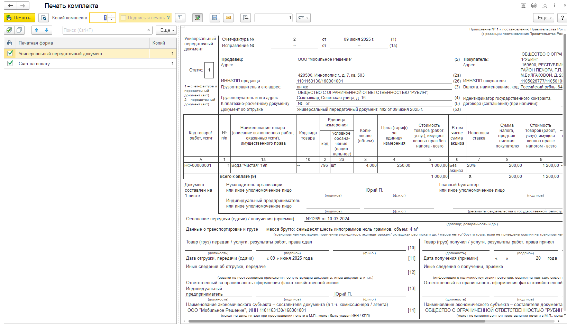This screenshot has height=326, width=567.
Task: Click the numeric field showing 1 in toolbar
Action: click(x=274, y=18)
